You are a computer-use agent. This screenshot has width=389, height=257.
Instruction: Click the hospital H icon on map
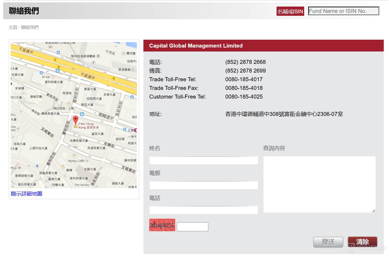pos(19,168)
